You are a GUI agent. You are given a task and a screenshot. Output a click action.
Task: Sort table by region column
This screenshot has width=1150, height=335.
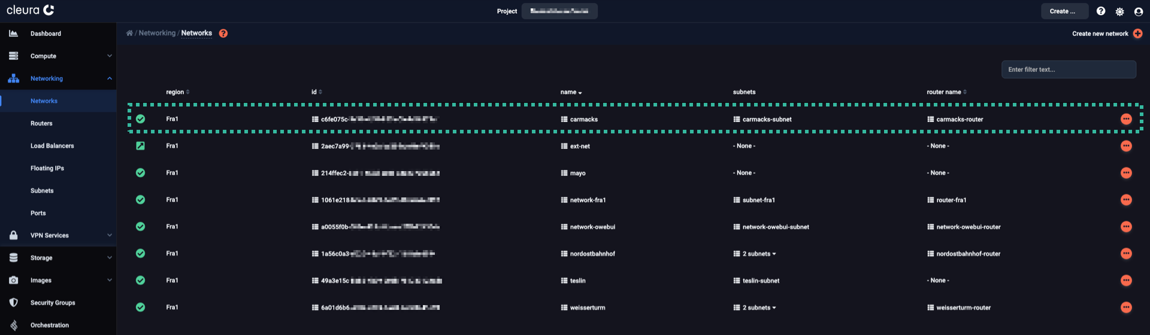click(x=177, y=92)
